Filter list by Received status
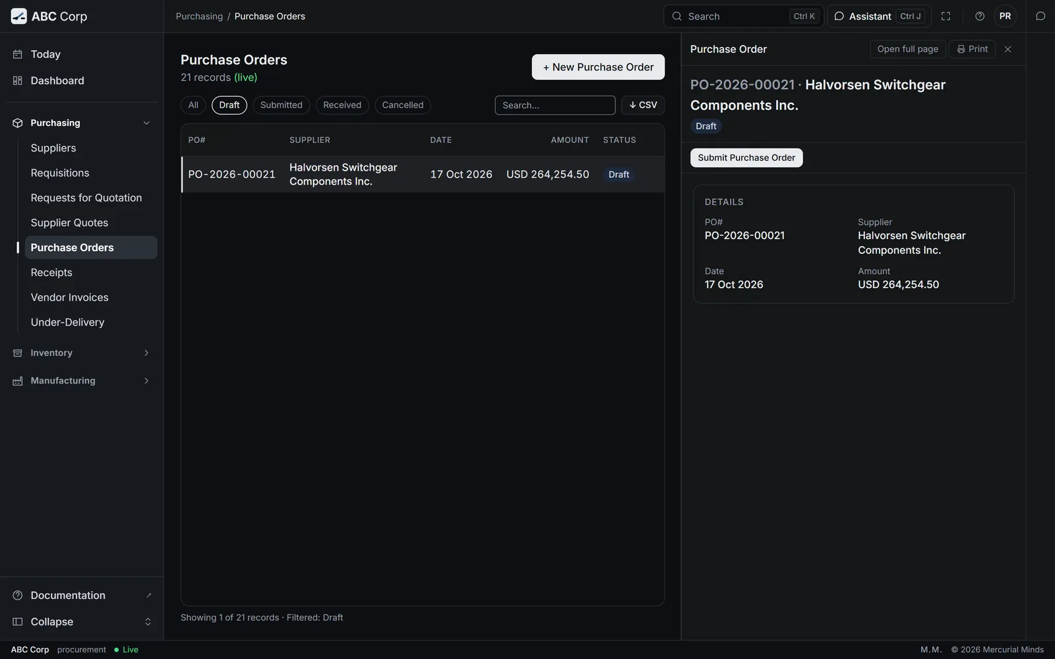 [342, 105]
